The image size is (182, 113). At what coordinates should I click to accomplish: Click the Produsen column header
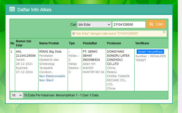pos(114,43)
